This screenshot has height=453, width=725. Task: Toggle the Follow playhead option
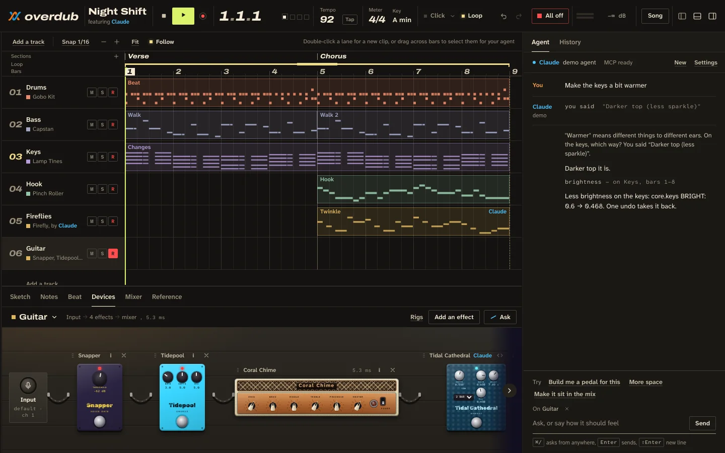click(161, 42)
